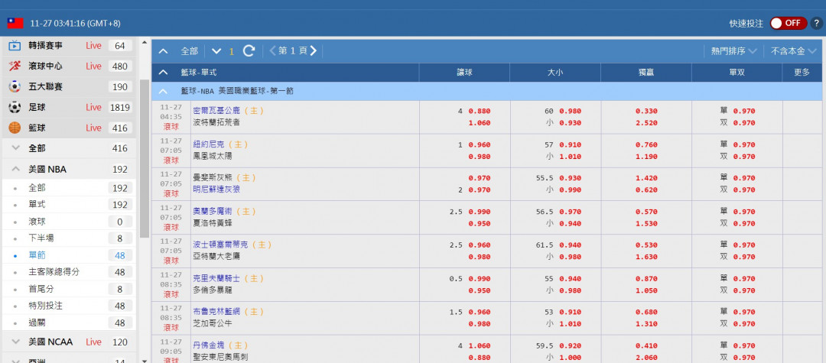
Task: Open the help question mark icon
Action: pos(817,23)
